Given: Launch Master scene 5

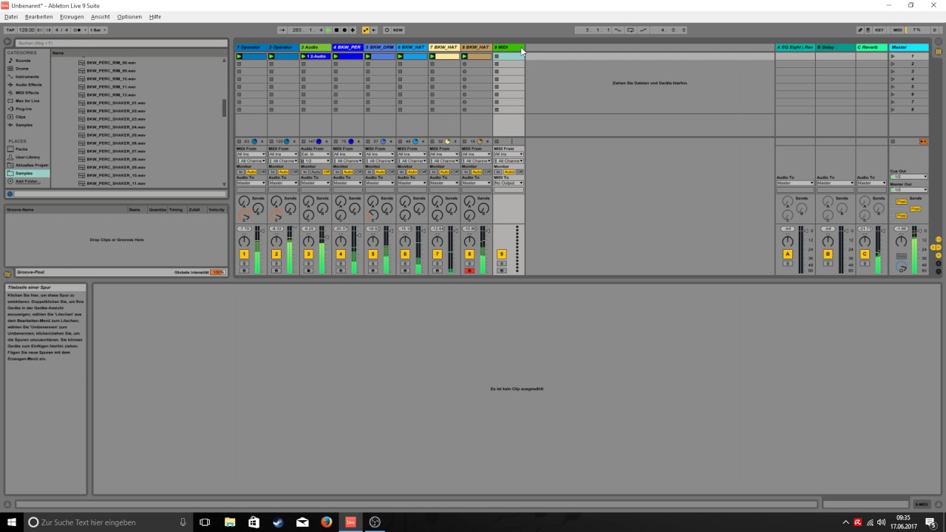Looking at the screenshot, I should 893,86.
